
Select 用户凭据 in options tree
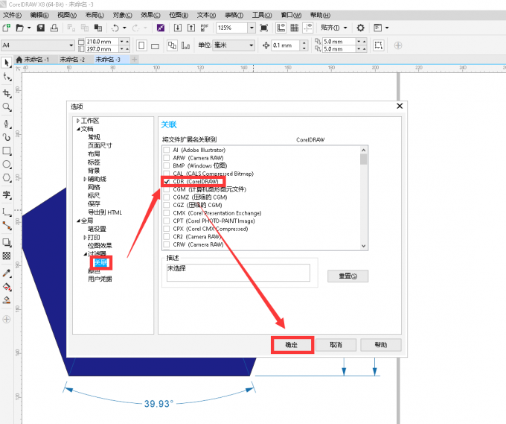(x=100, y=279)
